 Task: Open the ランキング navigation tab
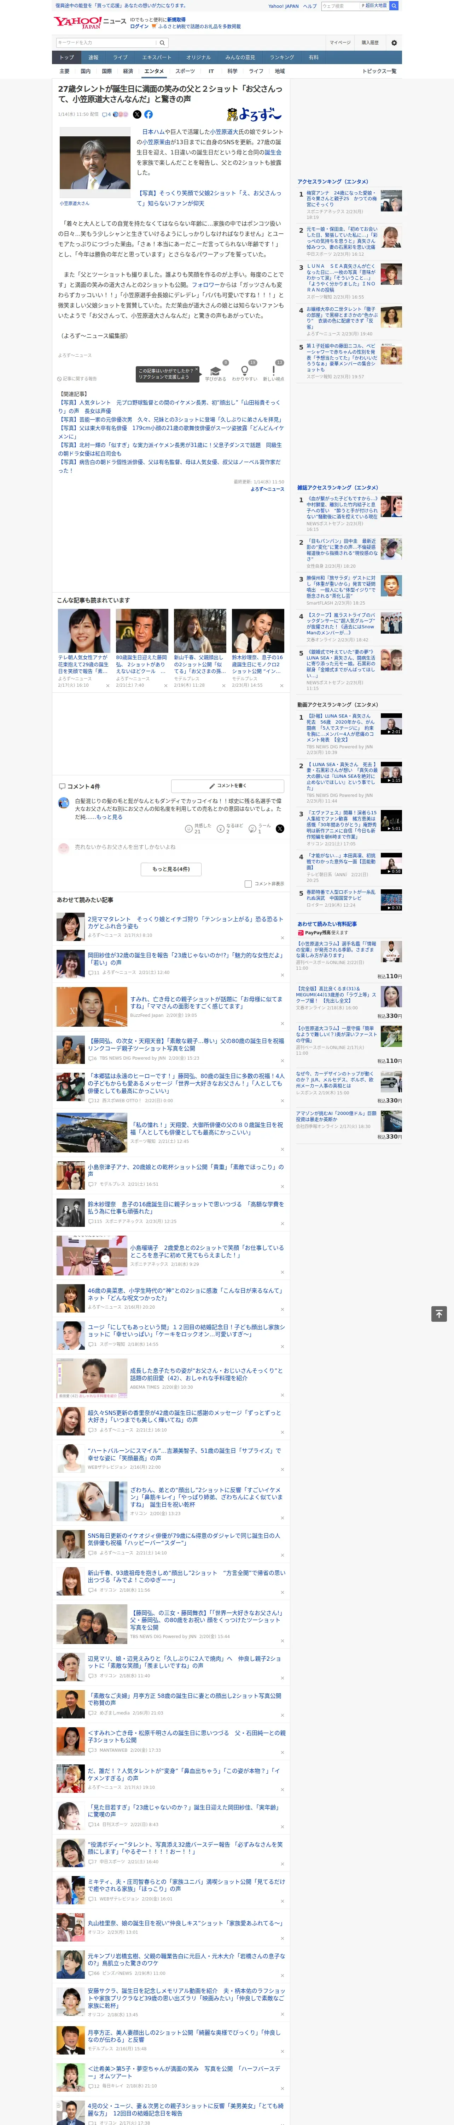click(282, 57)
